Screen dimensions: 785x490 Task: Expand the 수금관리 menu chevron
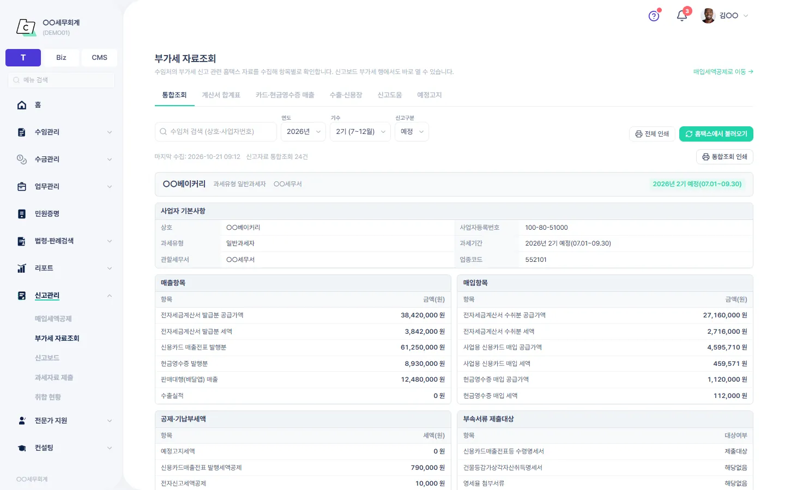tap(110, 160)
